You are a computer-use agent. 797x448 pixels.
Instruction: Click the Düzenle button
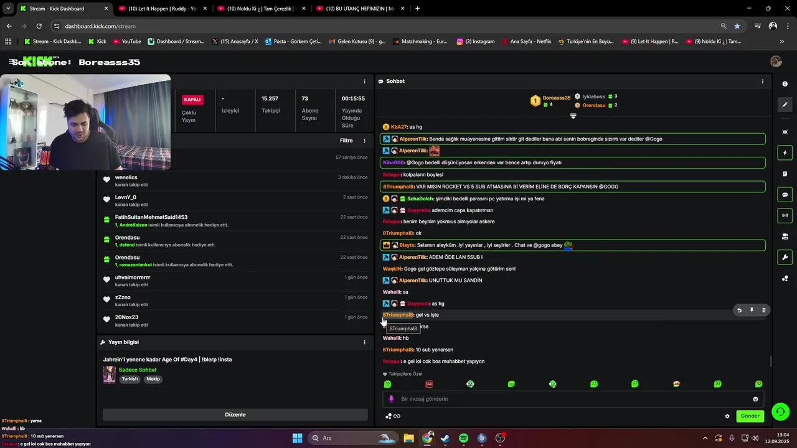[x=235, y=414]
